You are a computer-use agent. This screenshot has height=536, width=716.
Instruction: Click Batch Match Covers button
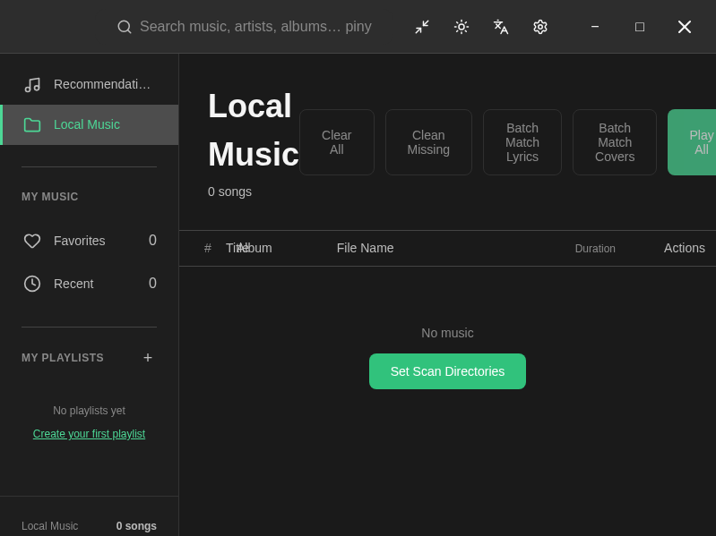coord(615,142)
